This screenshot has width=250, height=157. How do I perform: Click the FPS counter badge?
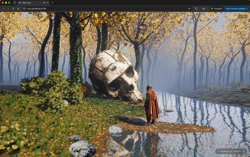[242, 17]
